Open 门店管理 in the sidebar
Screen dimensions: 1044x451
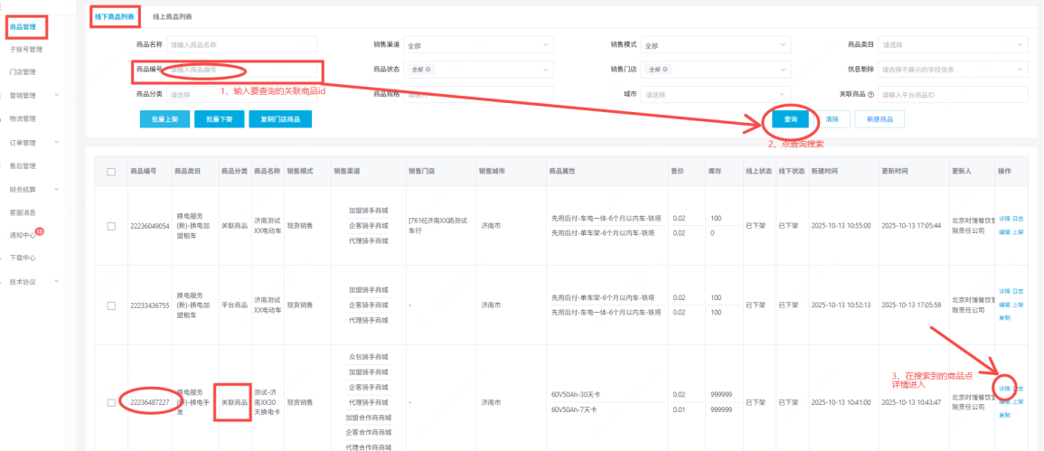[23, 72]
